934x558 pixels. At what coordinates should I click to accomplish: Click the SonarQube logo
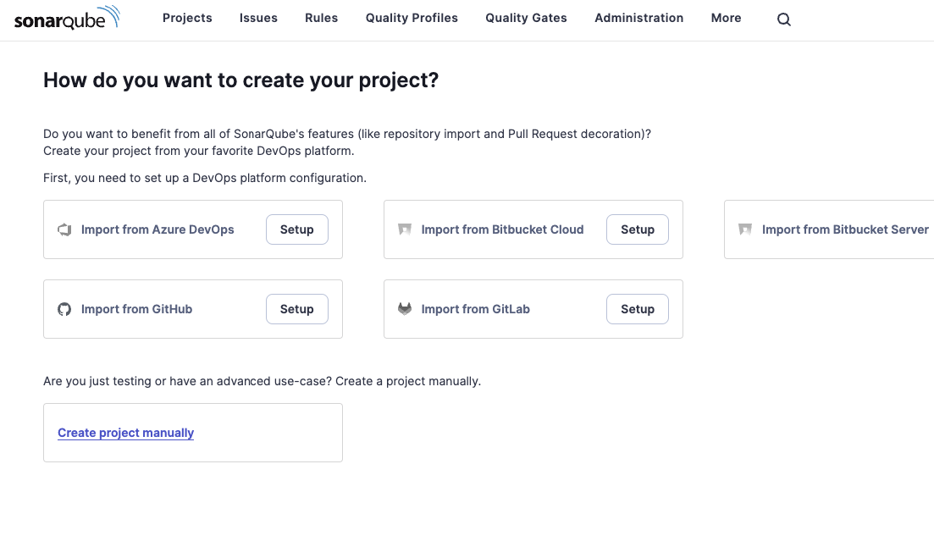(x=67, y=18)
